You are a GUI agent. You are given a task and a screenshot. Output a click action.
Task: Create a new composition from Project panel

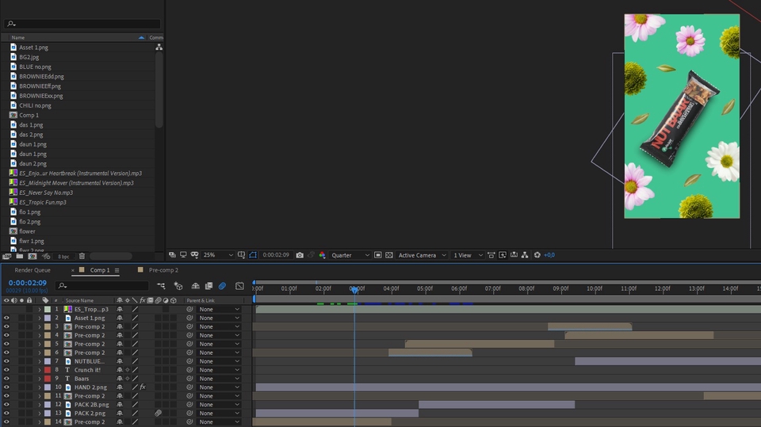point(33,256)
